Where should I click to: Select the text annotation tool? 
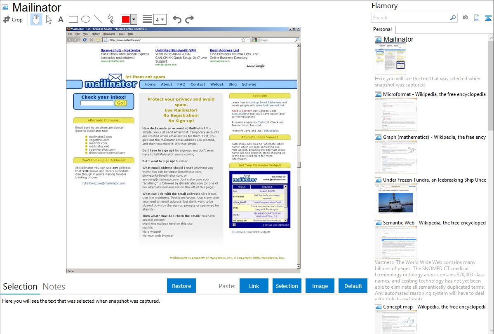click(x=61, y=19)
